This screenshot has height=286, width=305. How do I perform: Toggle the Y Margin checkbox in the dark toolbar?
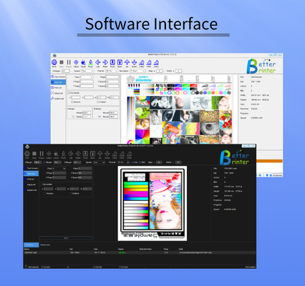click(44, 162)
